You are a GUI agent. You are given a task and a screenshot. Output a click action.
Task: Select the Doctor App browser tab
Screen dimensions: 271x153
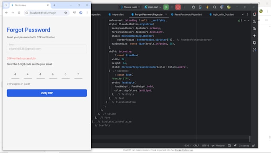click(29, 5)
